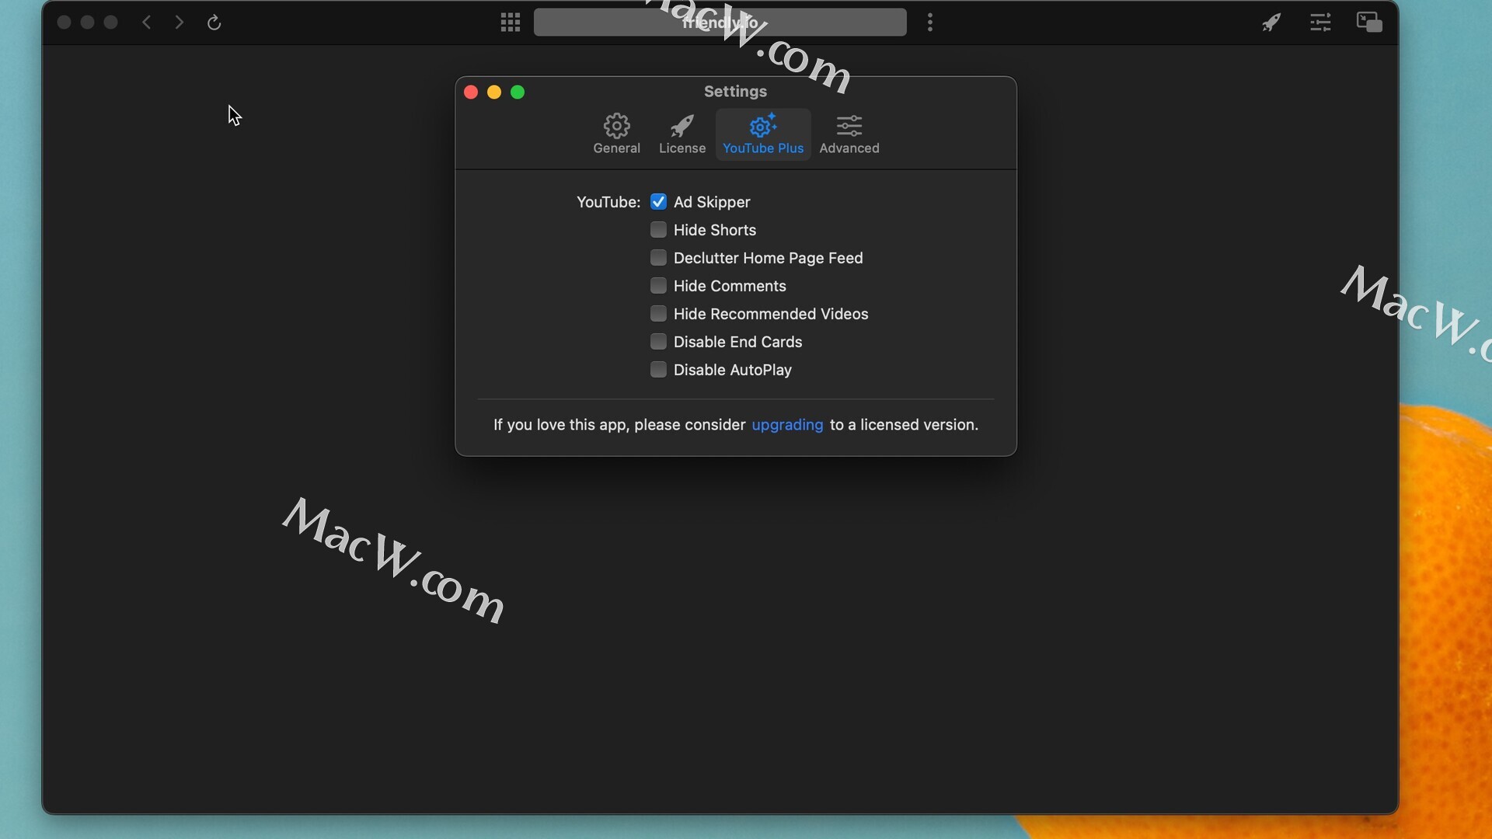
Task: Close the Settings dialog with red button
Action: (471, 92)
